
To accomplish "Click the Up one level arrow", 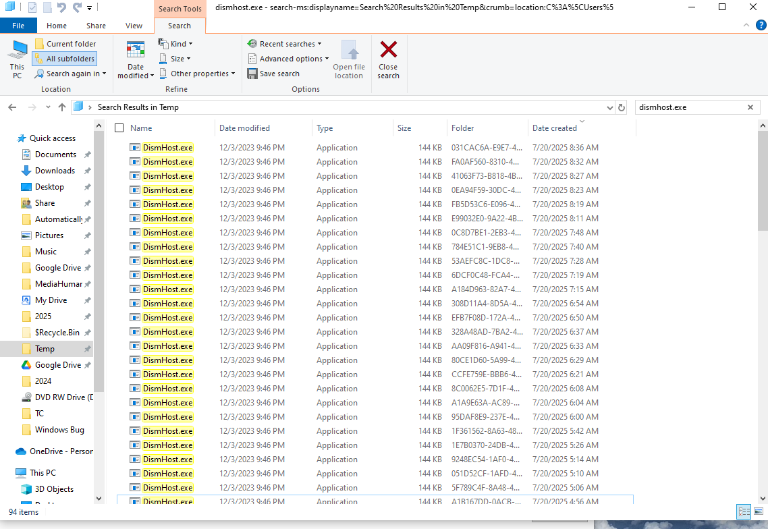I will coord(61,107).
